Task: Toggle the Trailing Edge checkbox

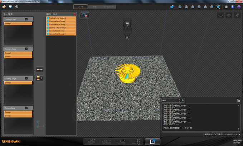Action: 26,19
